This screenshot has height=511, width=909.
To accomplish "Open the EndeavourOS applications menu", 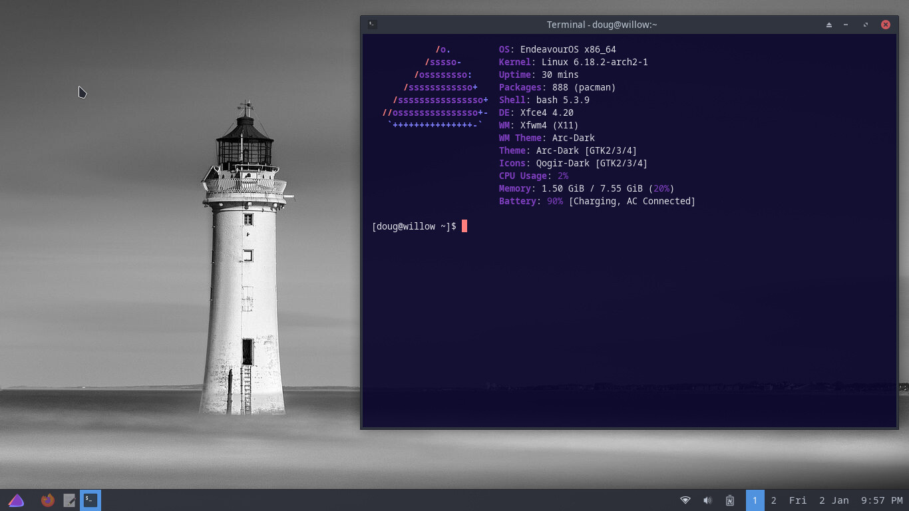I will pyautogui.click(x=17, y=500).
